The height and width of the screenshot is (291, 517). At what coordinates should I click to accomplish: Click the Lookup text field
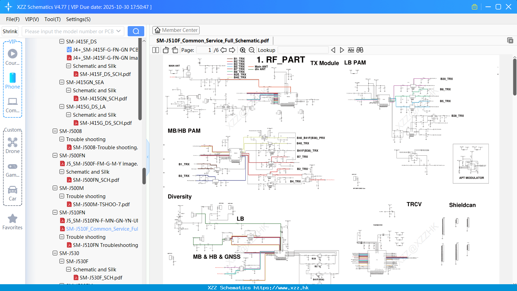coord(303,50)
